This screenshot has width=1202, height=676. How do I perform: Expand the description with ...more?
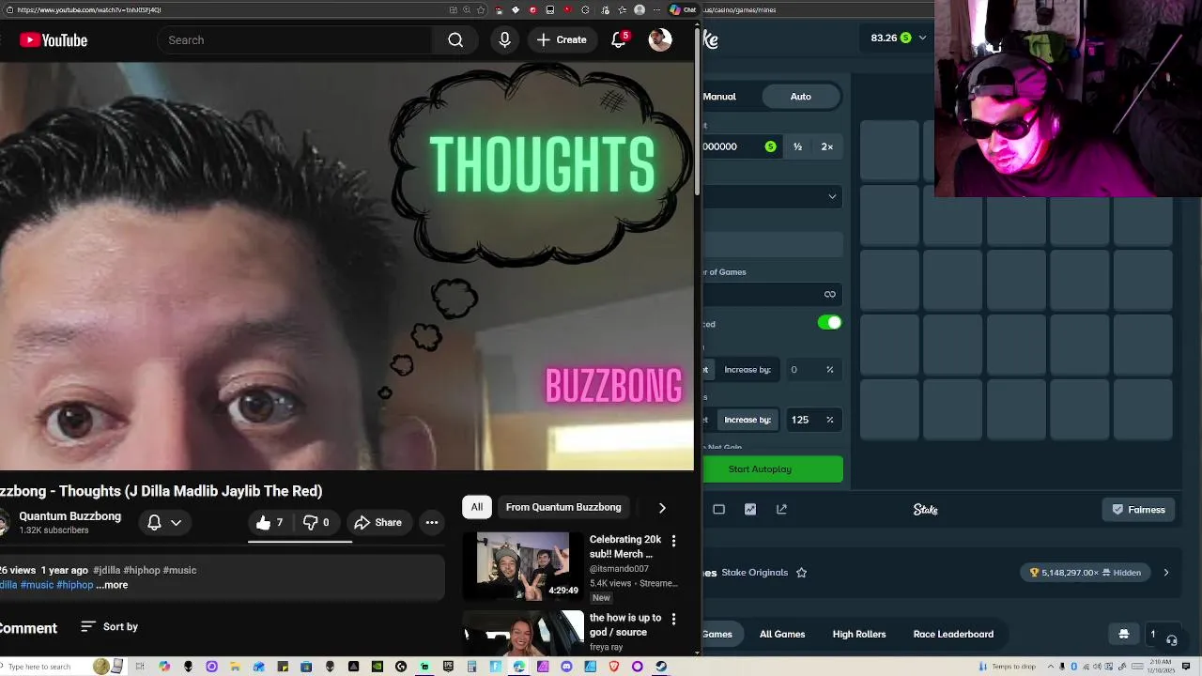click(112, 585)
